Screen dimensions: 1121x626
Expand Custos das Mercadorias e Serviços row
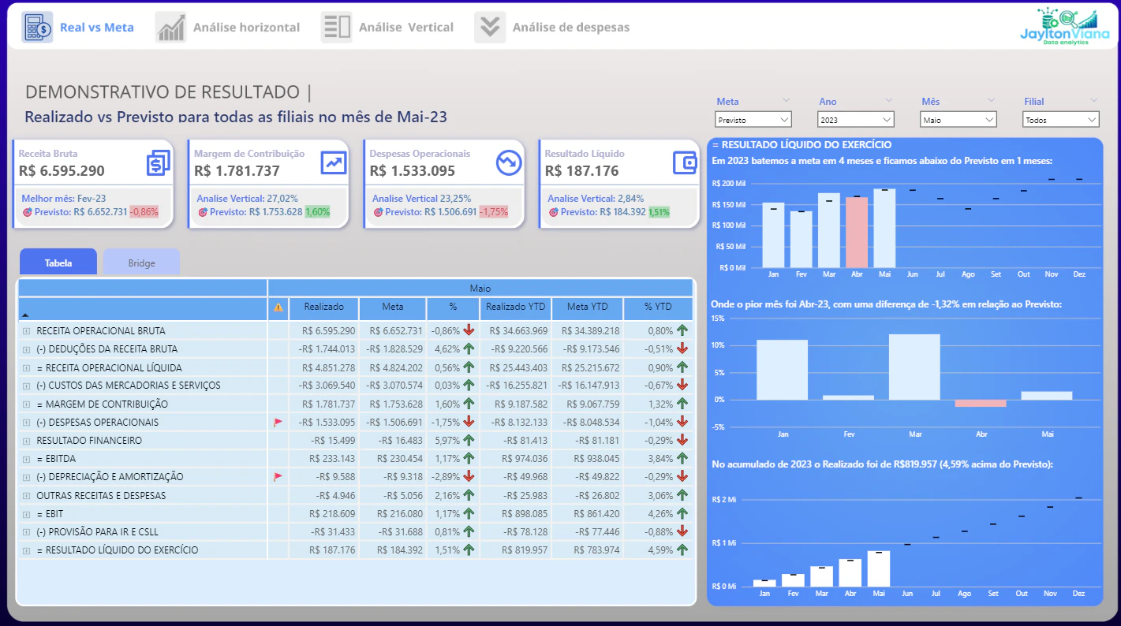[x=27, y=386]
